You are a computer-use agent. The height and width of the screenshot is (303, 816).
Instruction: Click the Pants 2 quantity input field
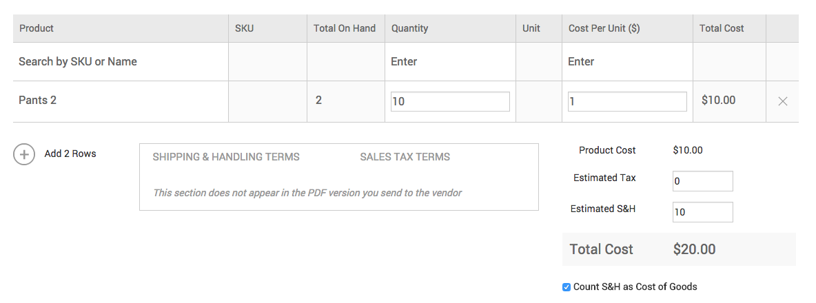(x=450, y=101)
